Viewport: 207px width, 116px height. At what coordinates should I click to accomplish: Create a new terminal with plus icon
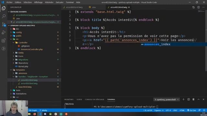point(183,100)
